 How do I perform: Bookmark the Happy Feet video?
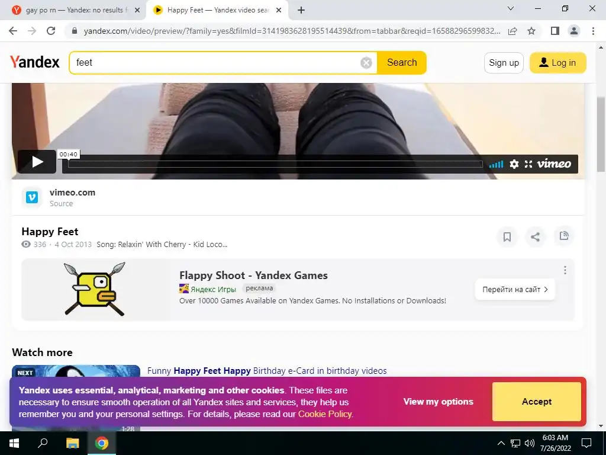tap(507, 236)
